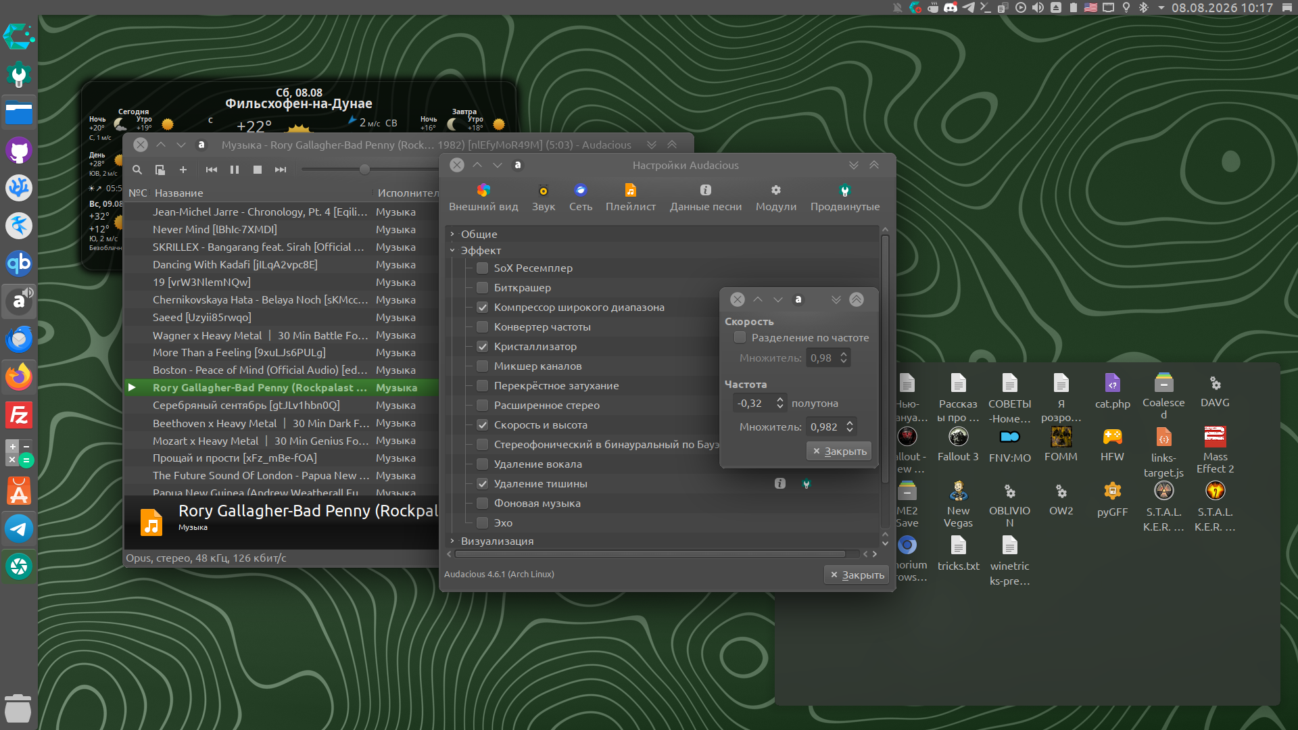Open the Thunderbird dock icon
Image resolution: width=1298 pixels, height=730 pixels.
pos(19,339)
